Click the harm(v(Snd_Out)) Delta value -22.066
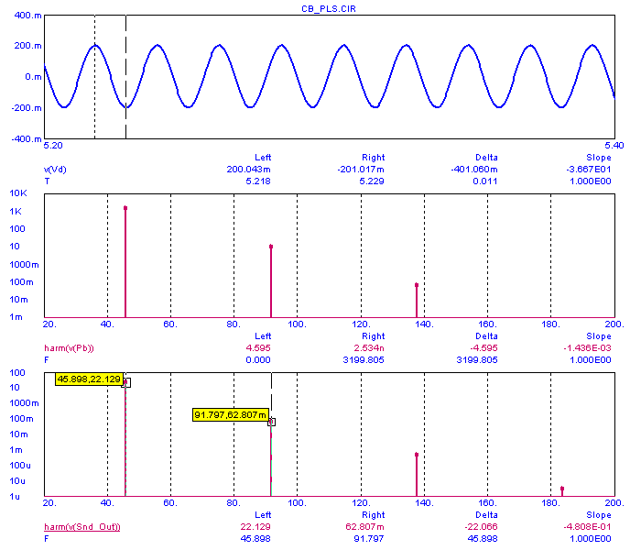 481,527
